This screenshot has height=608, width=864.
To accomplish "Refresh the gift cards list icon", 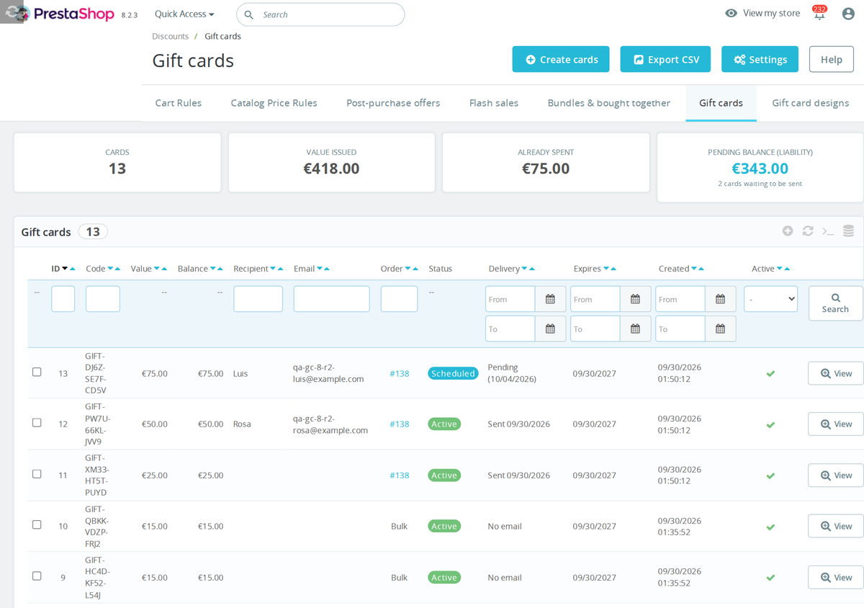I will click(808, 231).
